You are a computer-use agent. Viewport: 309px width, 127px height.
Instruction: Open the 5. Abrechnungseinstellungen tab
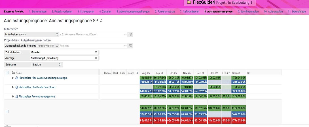[x=133, y=12]
